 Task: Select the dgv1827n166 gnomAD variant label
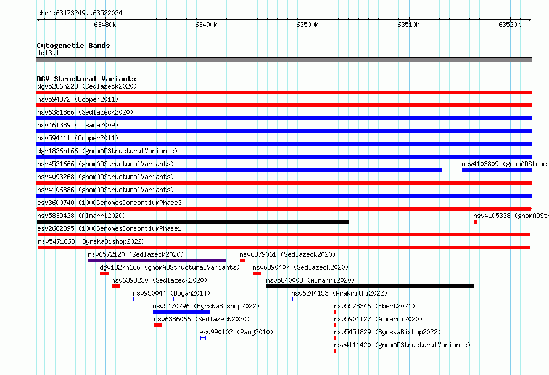[x=170, y=267]
